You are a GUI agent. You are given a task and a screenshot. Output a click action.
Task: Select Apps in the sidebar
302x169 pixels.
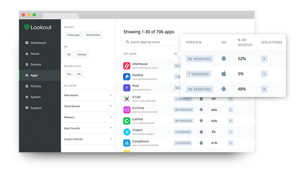[x=40, y=75]
